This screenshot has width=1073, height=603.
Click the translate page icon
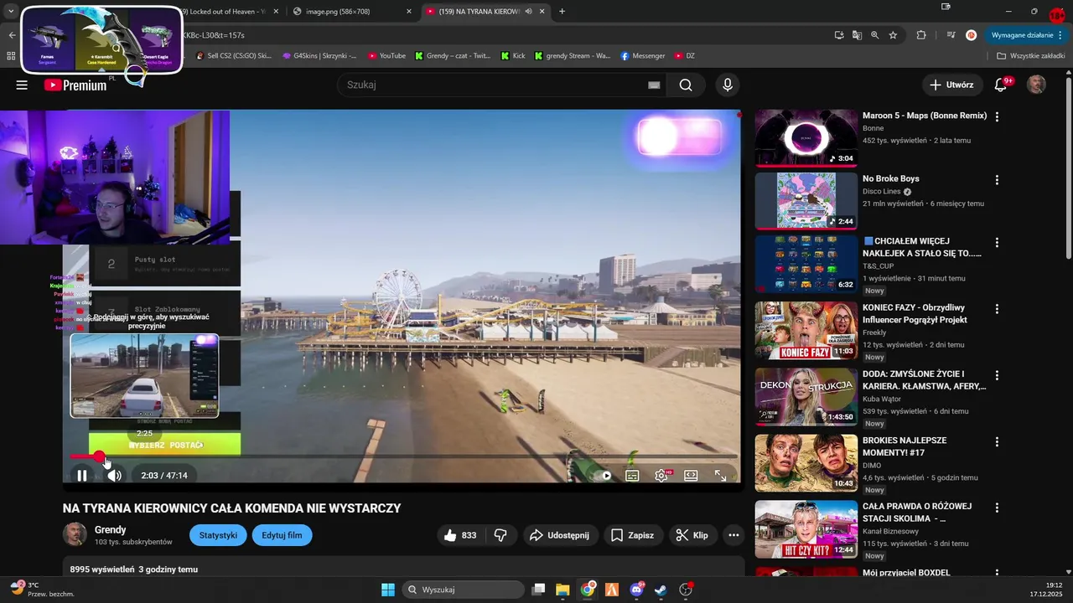click(x=857, y=35)
